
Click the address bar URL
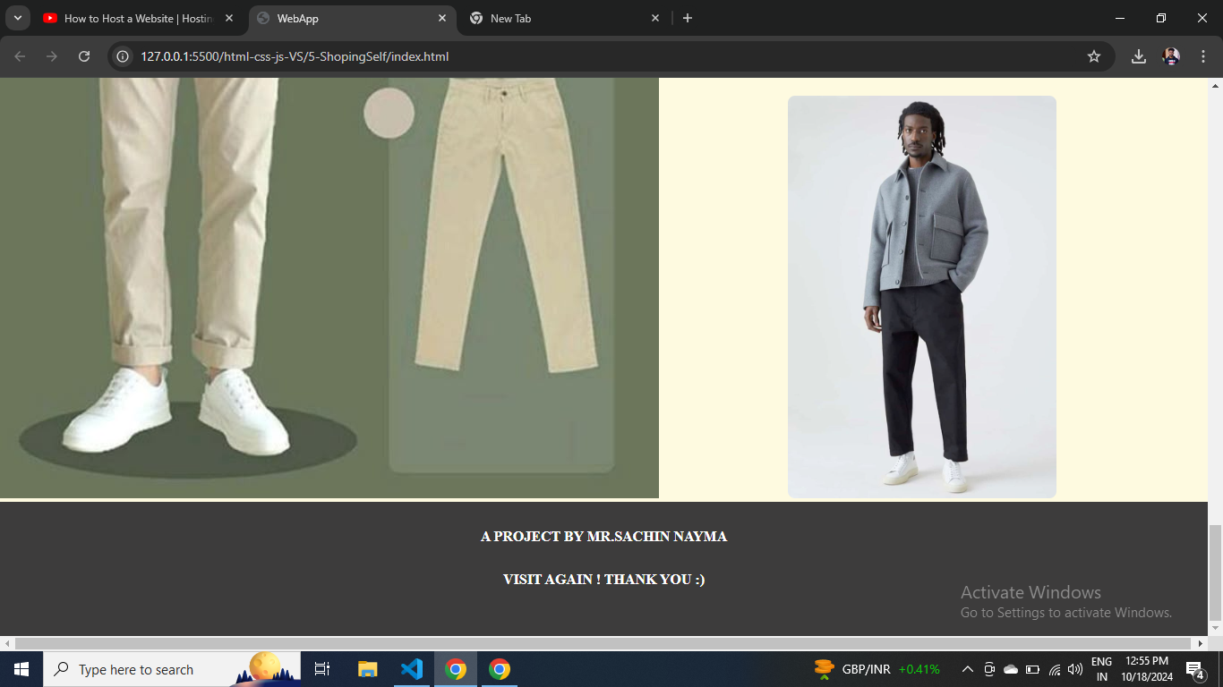click(x=295, y=56)
